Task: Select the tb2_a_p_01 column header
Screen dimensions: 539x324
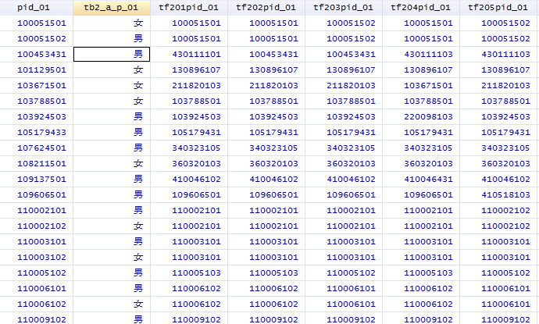Action: coord(112,8)
